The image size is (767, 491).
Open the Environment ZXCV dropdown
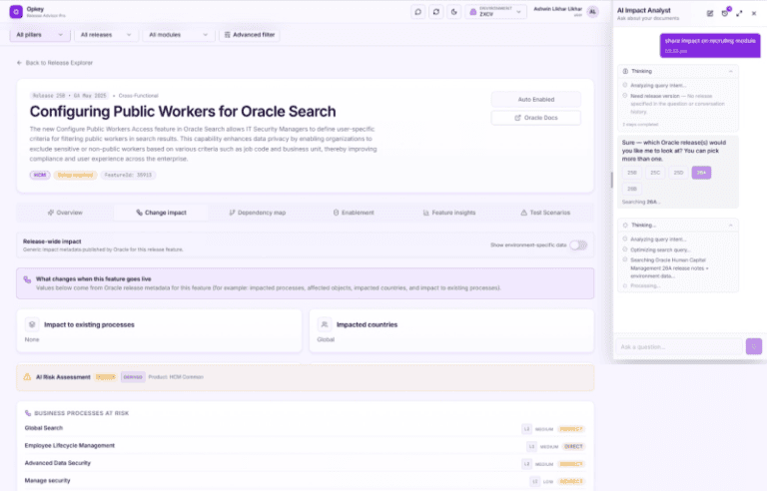[496, 12]
